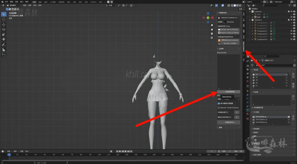Open the Scene properties tab

(x=248, y=77)
